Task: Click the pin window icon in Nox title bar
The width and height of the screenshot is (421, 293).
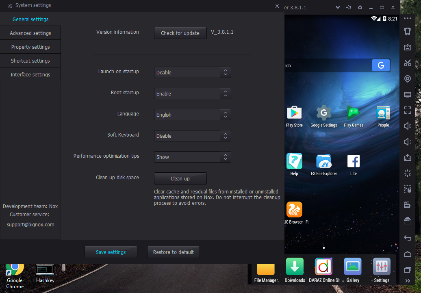Action: coord(349,8)
